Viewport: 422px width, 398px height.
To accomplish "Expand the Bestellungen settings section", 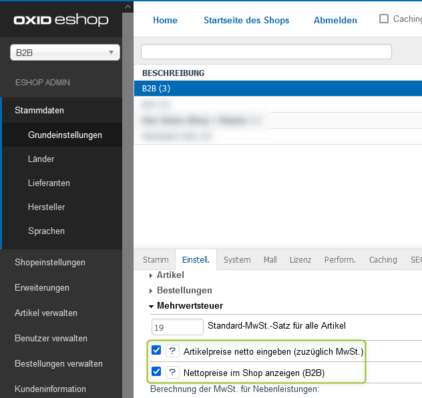I will pyautogui.click(x=184, y=290).
